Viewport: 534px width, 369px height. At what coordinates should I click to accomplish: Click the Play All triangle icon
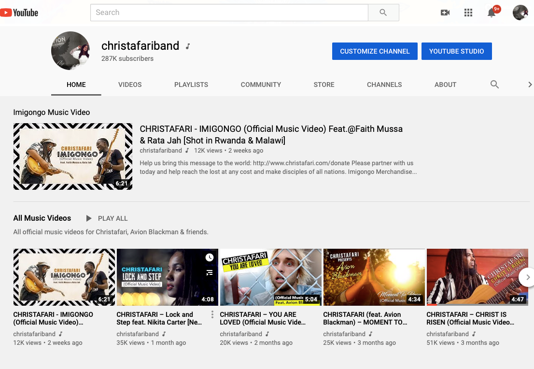pyautogui.click(x=88, y=218)
